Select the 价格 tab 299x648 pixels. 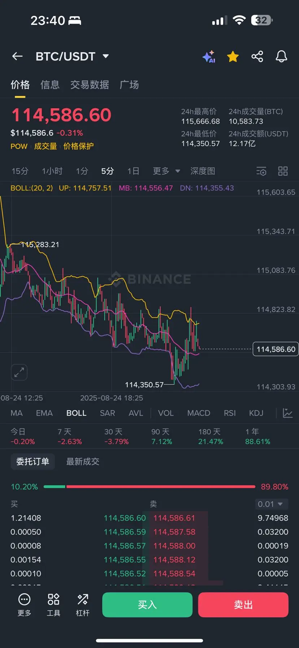(20, 85)
